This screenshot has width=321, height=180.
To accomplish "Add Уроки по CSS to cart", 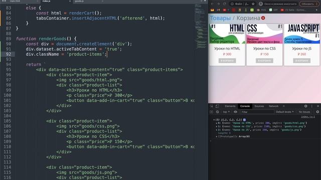I will pos(264,60).
